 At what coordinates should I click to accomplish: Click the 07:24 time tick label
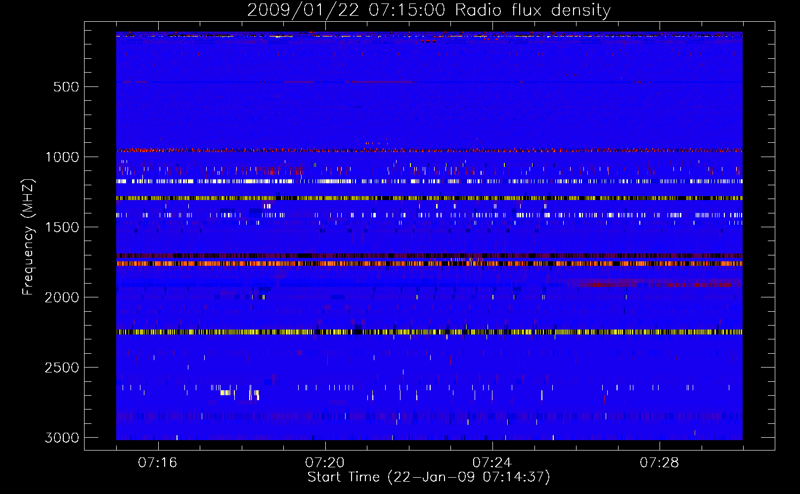click(x=492, y=463)
